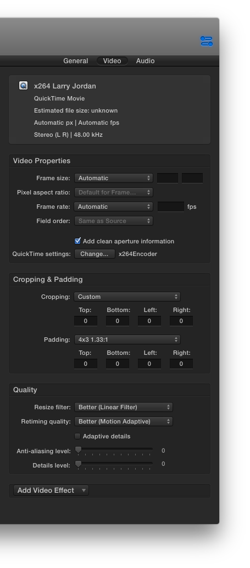Image resolution: width=250 pixels, height=568 pixels.
Task: Click the Anti-aliasing level slider handle
Action: tap(78, 450)
